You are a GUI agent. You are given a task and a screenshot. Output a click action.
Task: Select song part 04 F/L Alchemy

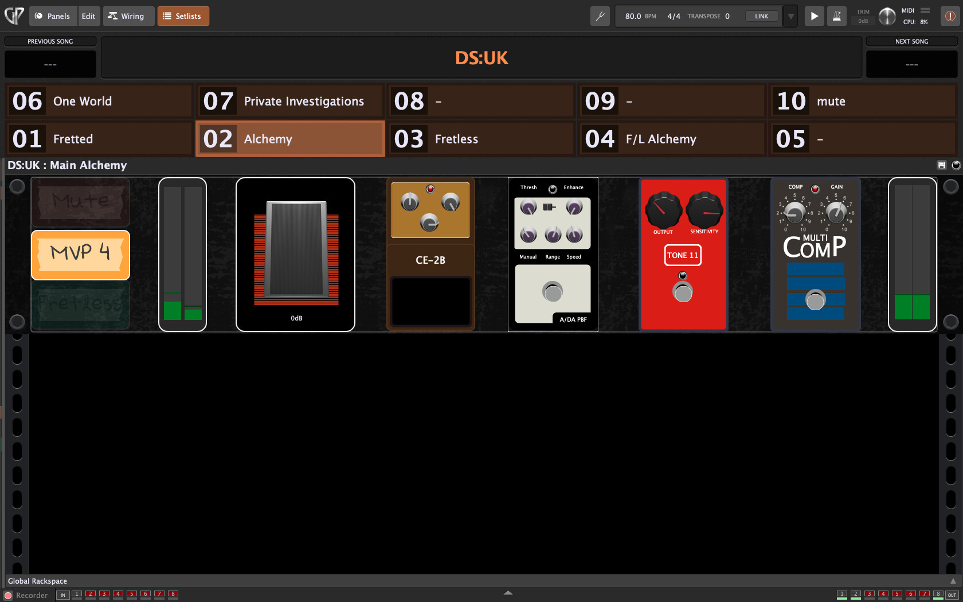(672, 139)
